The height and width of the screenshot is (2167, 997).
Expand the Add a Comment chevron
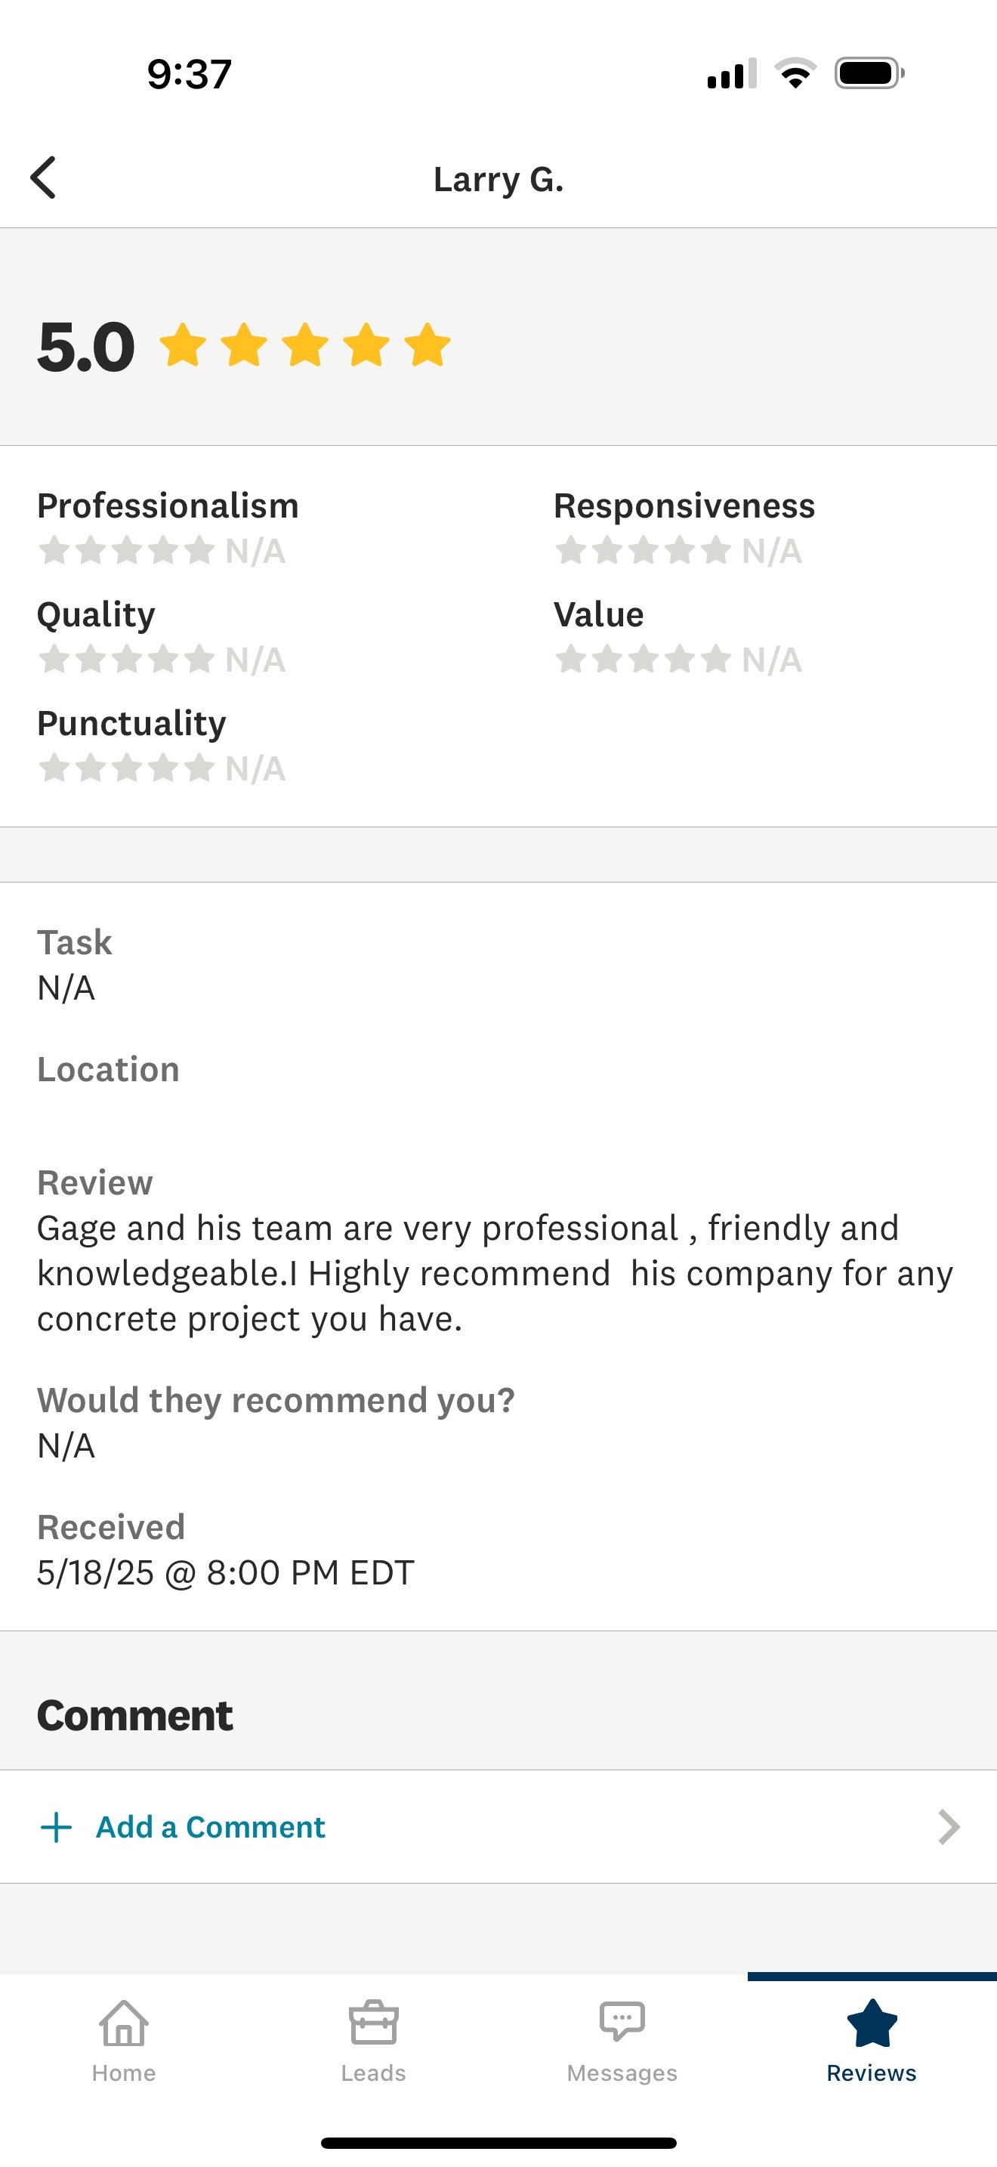(x=949, y=1827)
